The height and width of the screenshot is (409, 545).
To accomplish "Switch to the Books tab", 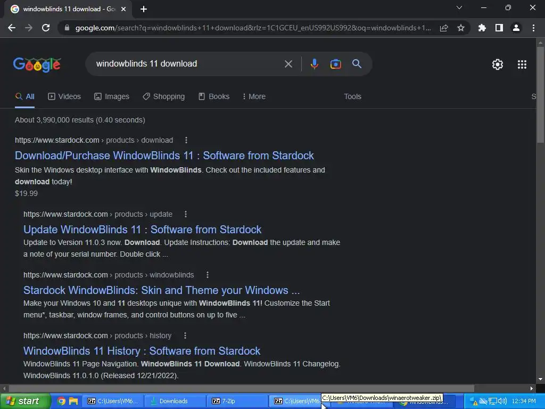I will 214,97.
